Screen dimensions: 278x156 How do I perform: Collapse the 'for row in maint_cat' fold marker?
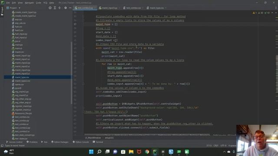83,64
